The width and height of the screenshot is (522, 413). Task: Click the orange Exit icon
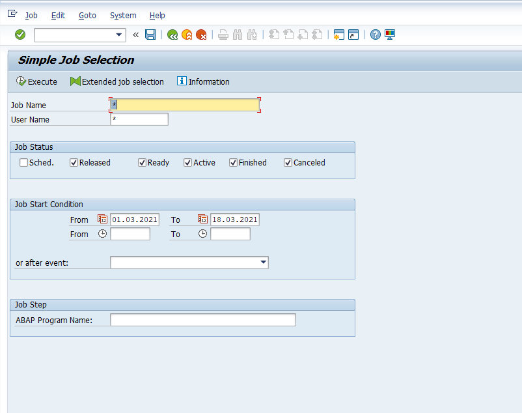click(x=187, y=35)
